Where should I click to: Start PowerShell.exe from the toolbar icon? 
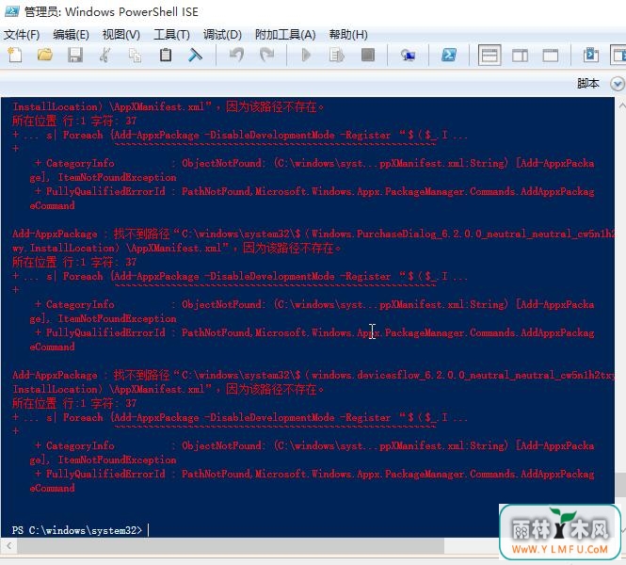coord(449,55)
